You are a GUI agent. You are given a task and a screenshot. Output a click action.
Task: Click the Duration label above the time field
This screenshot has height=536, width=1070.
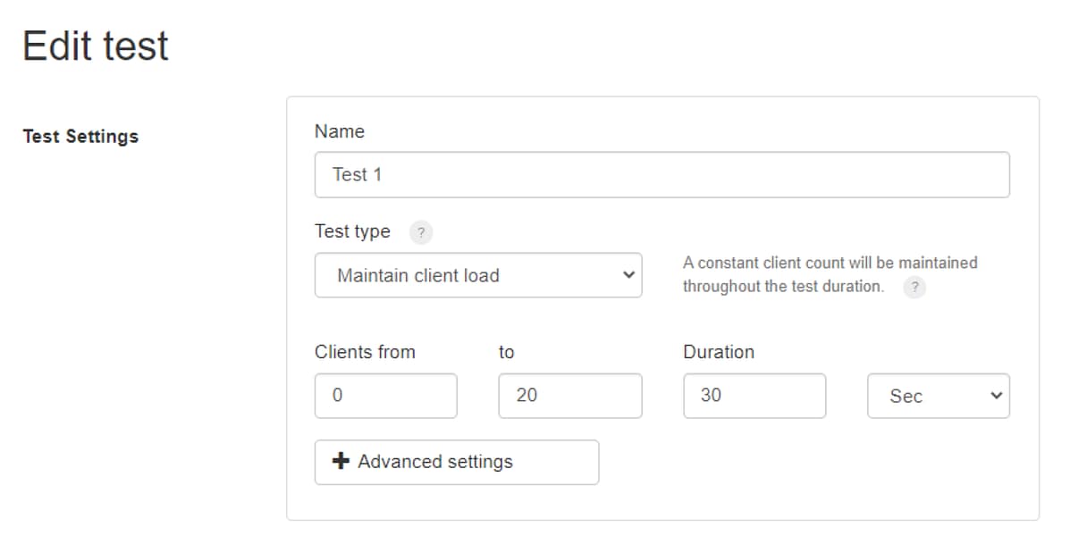click(x=719, y=352)
